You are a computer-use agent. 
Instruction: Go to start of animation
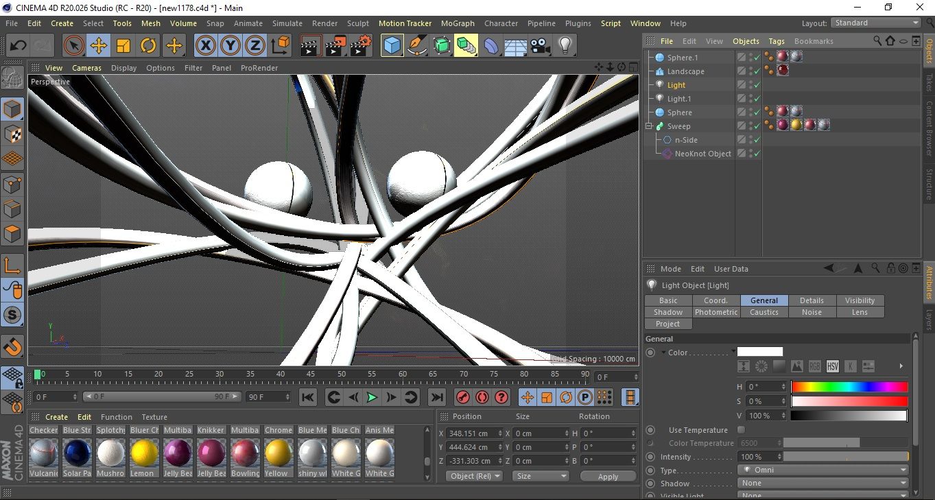(x=308, y=397)
